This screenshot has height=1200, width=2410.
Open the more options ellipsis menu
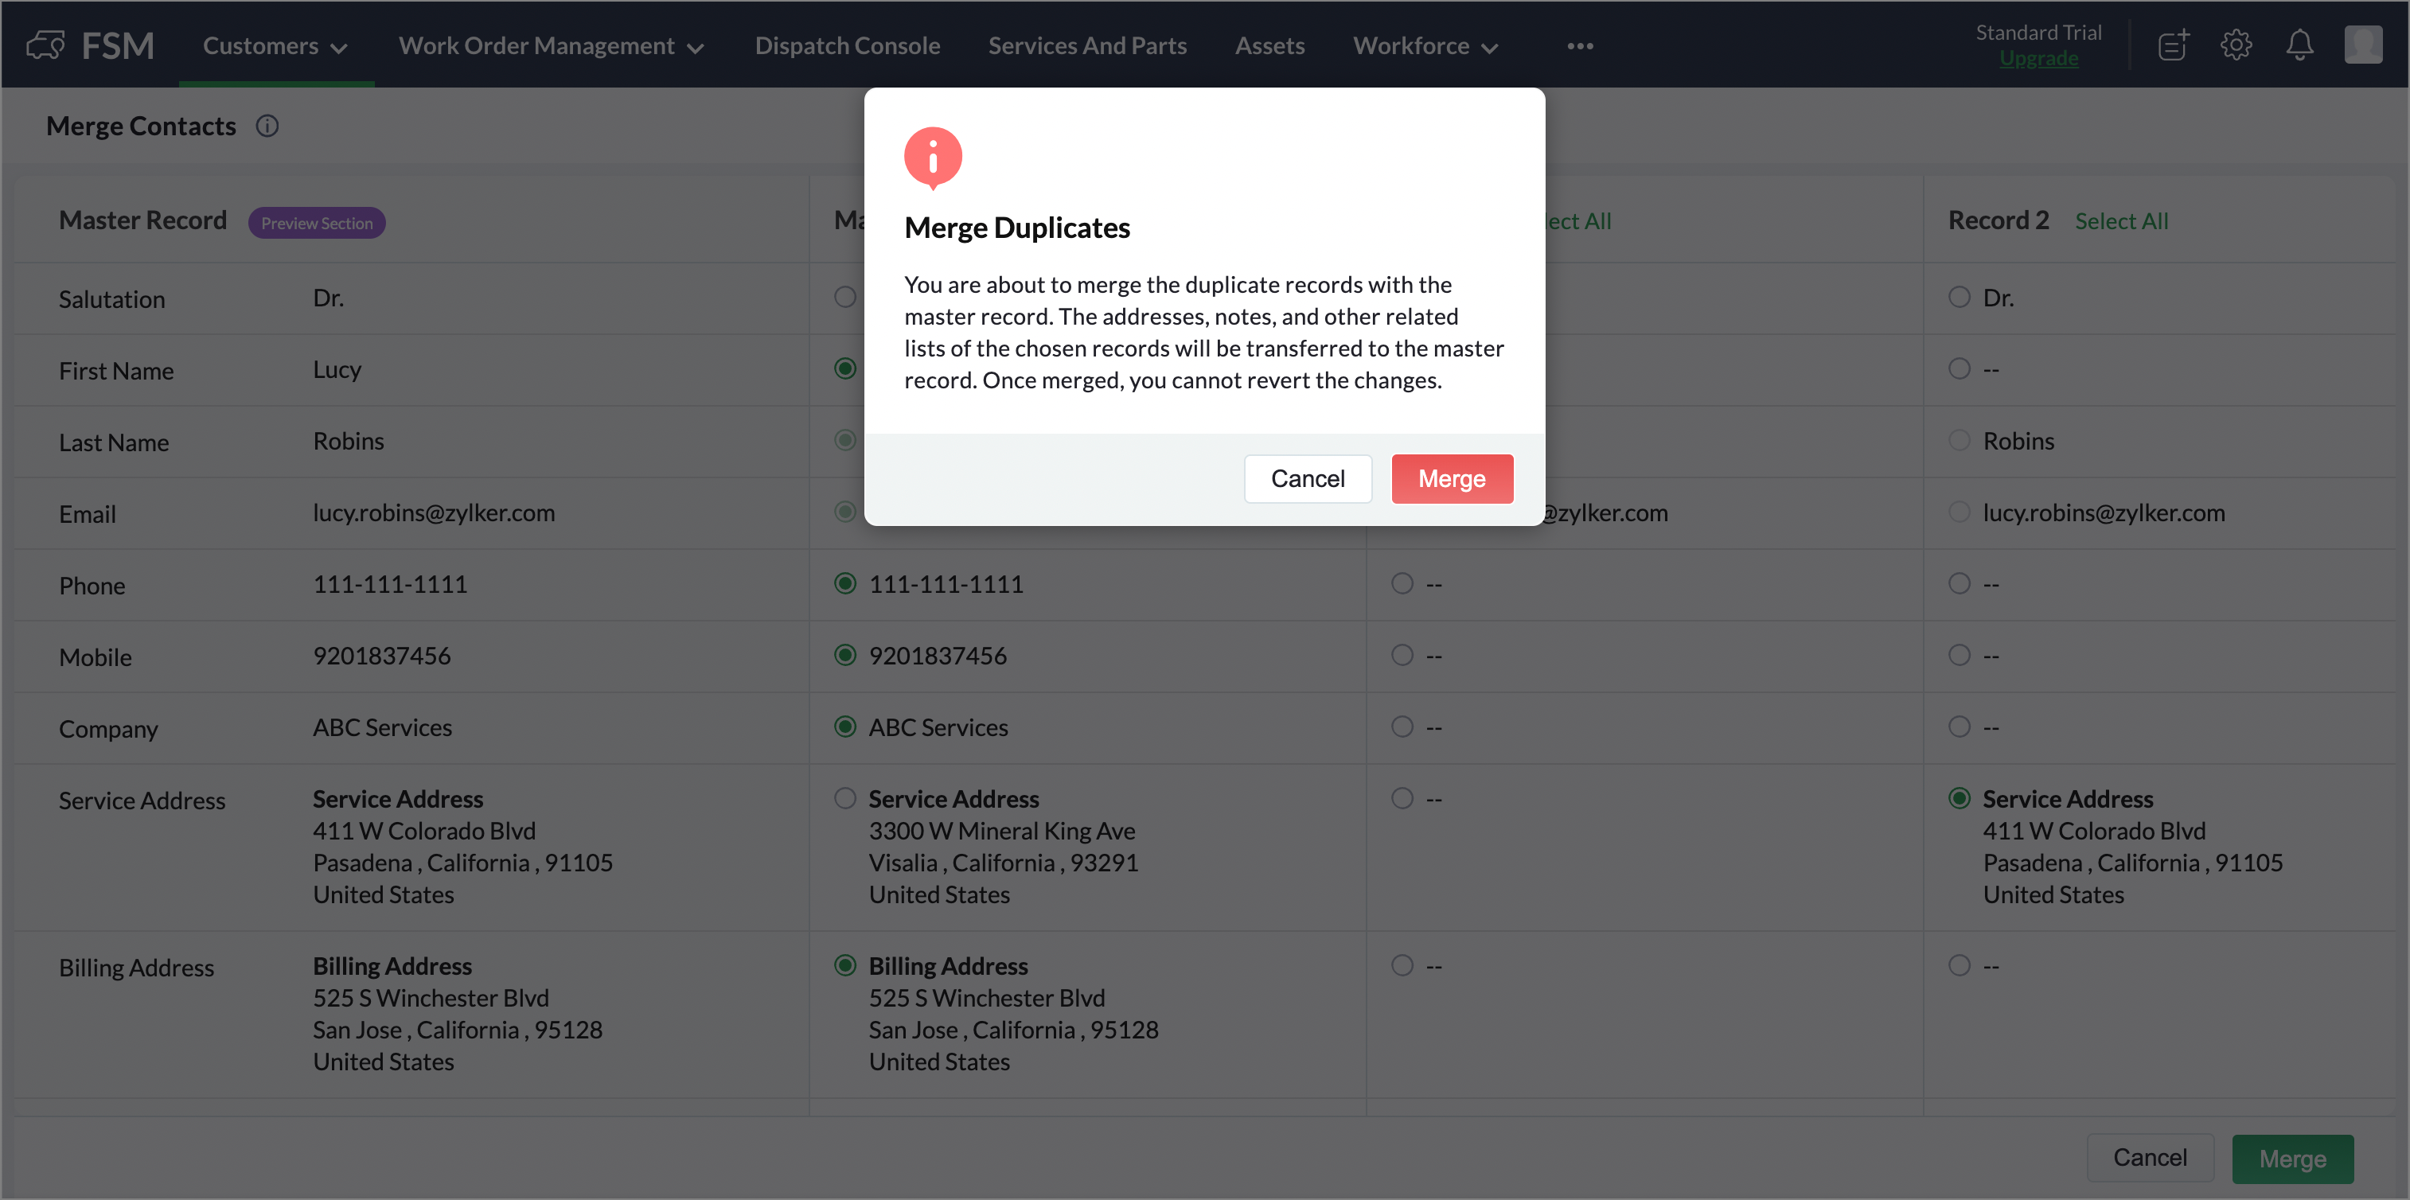1580,46
